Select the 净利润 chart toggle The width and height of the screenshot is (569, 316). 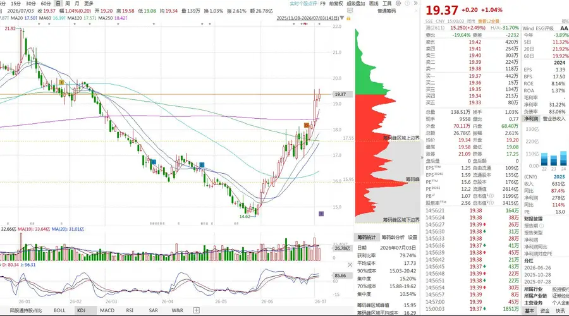[531, 119]
